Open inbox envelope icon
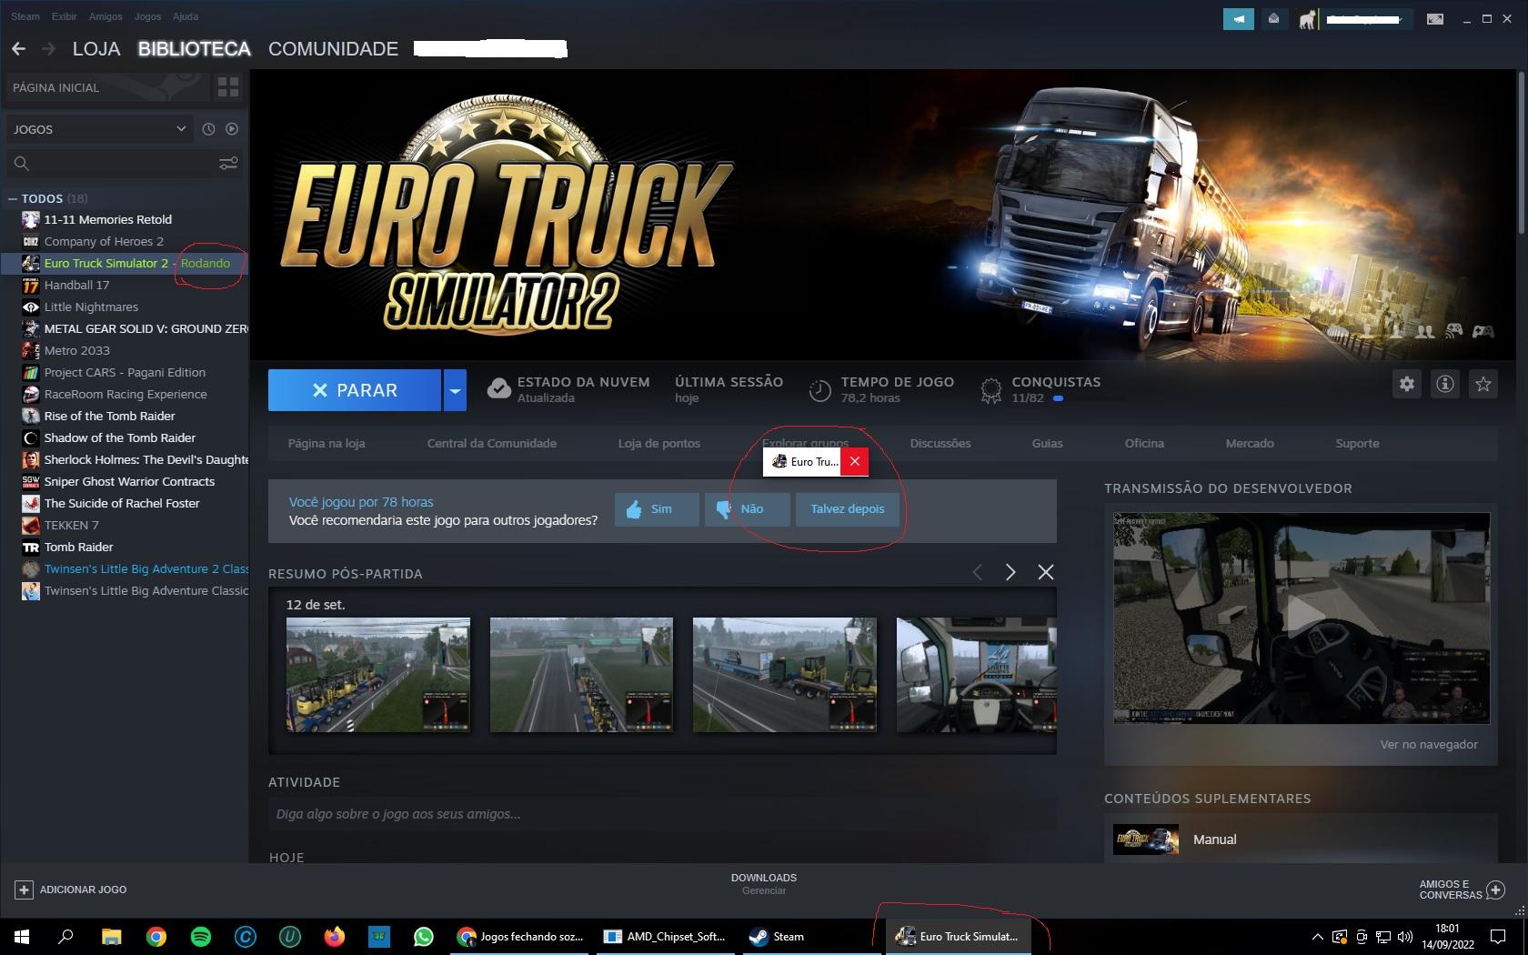The image size is (1528, 955). coord(1274,18)
